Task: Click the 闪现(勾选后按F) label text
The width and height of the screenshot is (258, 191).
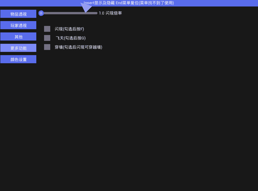Action: 69,29
